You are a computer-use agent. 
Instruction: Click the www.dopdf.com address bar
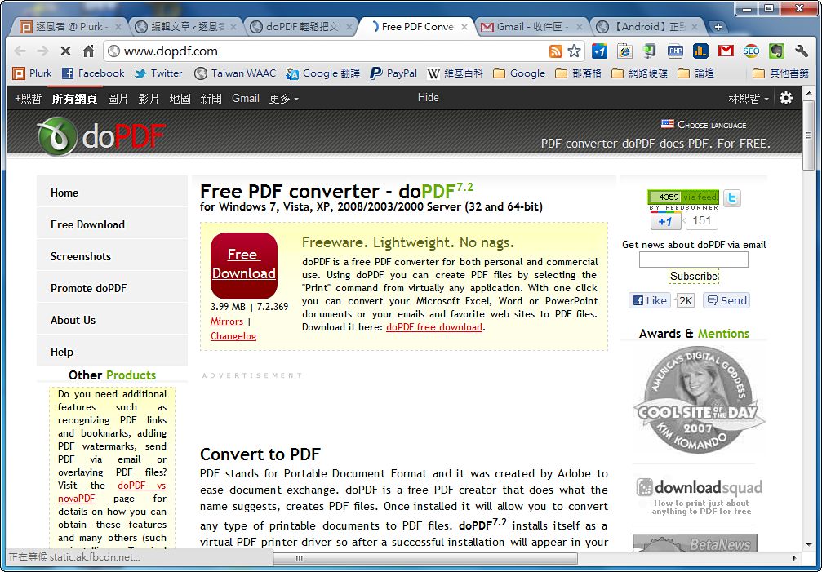tap(325, 51)
